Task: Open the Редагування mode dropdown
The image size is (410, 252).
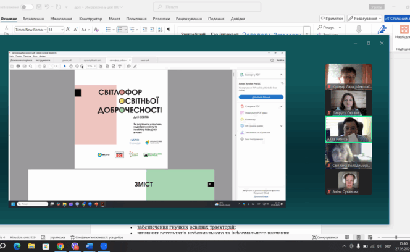Action: (x=364, y=19)
